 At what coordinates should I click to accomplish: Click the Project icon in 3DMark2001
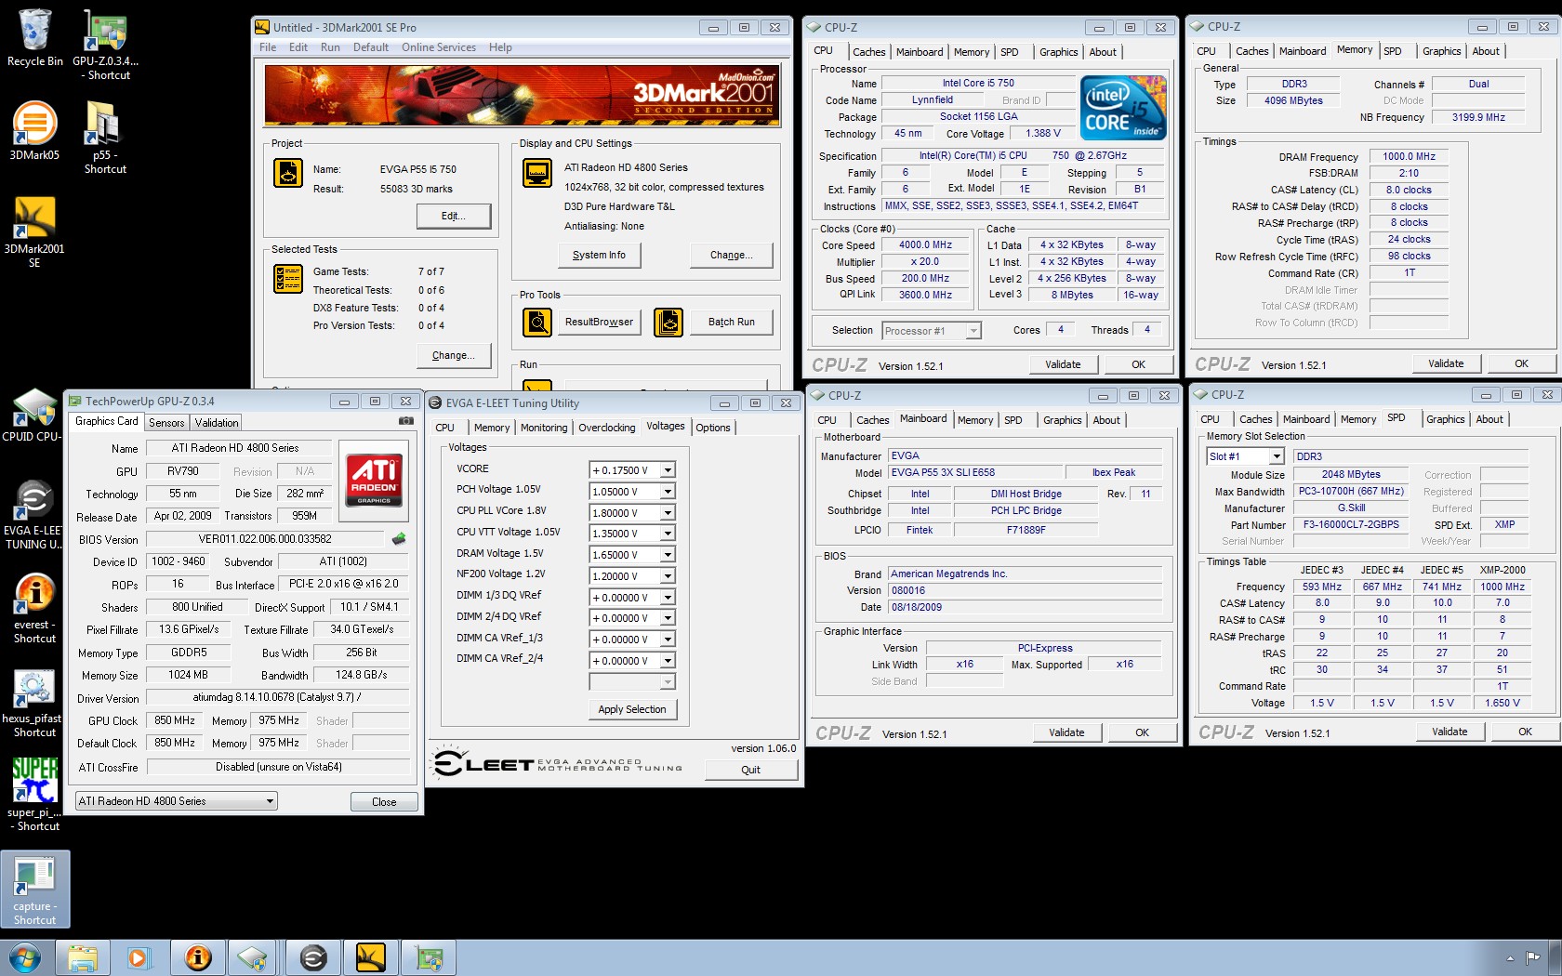[x=288, y=173]
